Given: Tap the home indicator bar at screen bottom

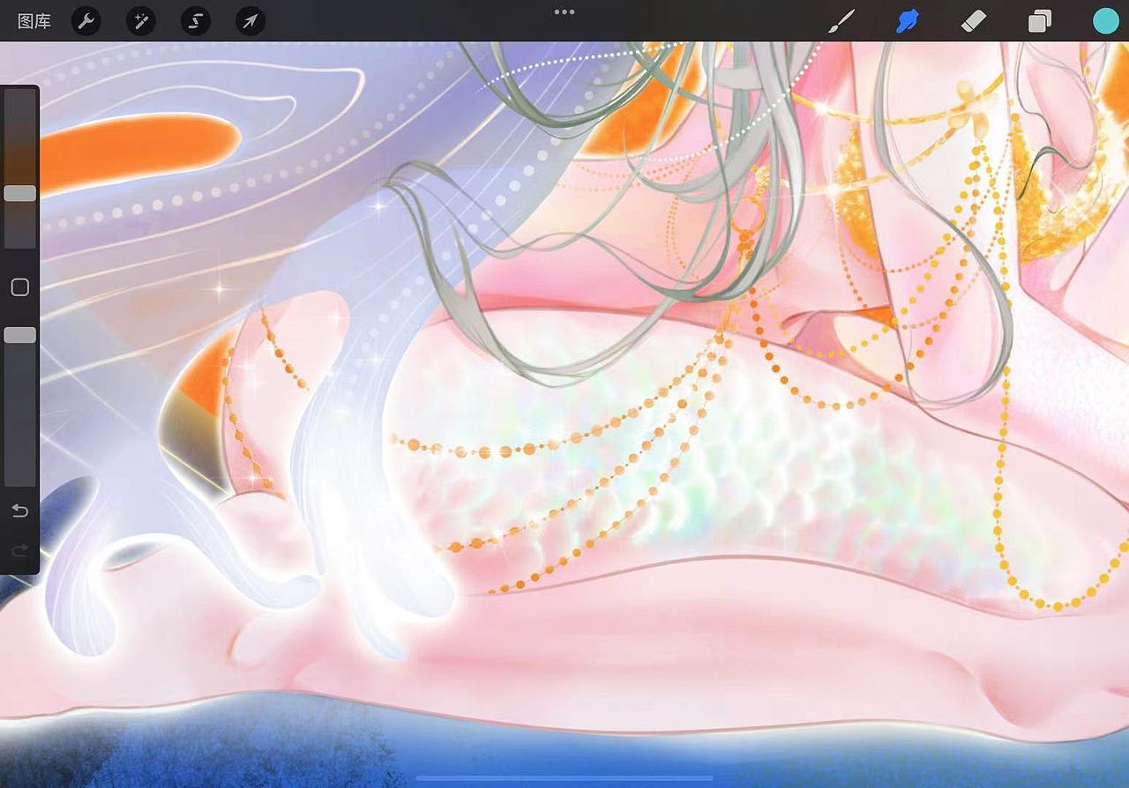Looking at the screenshot, I should [x=564, y=778].
